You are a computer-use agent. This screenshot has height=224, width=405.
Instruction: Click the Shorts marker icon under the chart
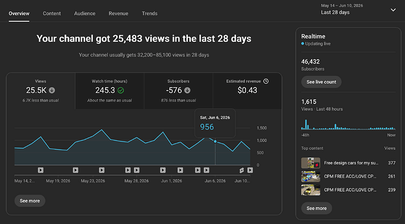pyautogui.click(x=241, y=170)
